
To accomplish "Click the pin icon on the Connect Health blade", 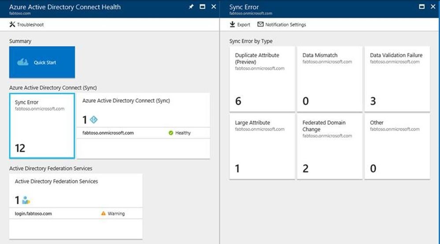I will pyautogui.click(x=191, y=7).
